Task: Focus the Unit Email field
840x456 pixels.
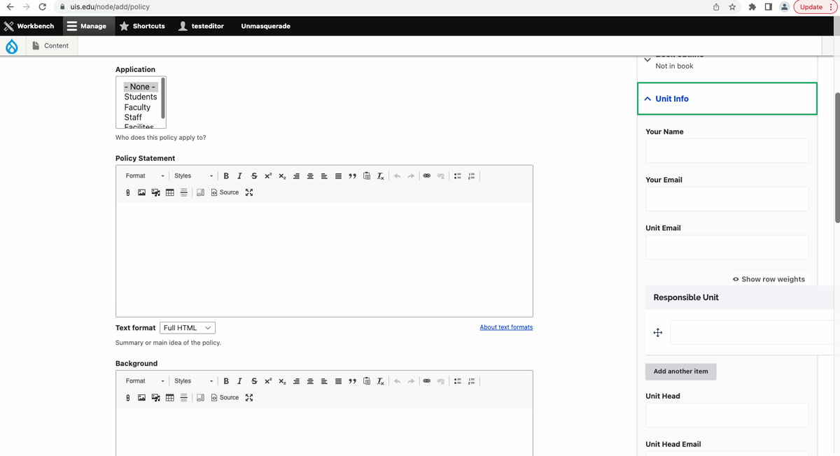Action: (727, 247)
